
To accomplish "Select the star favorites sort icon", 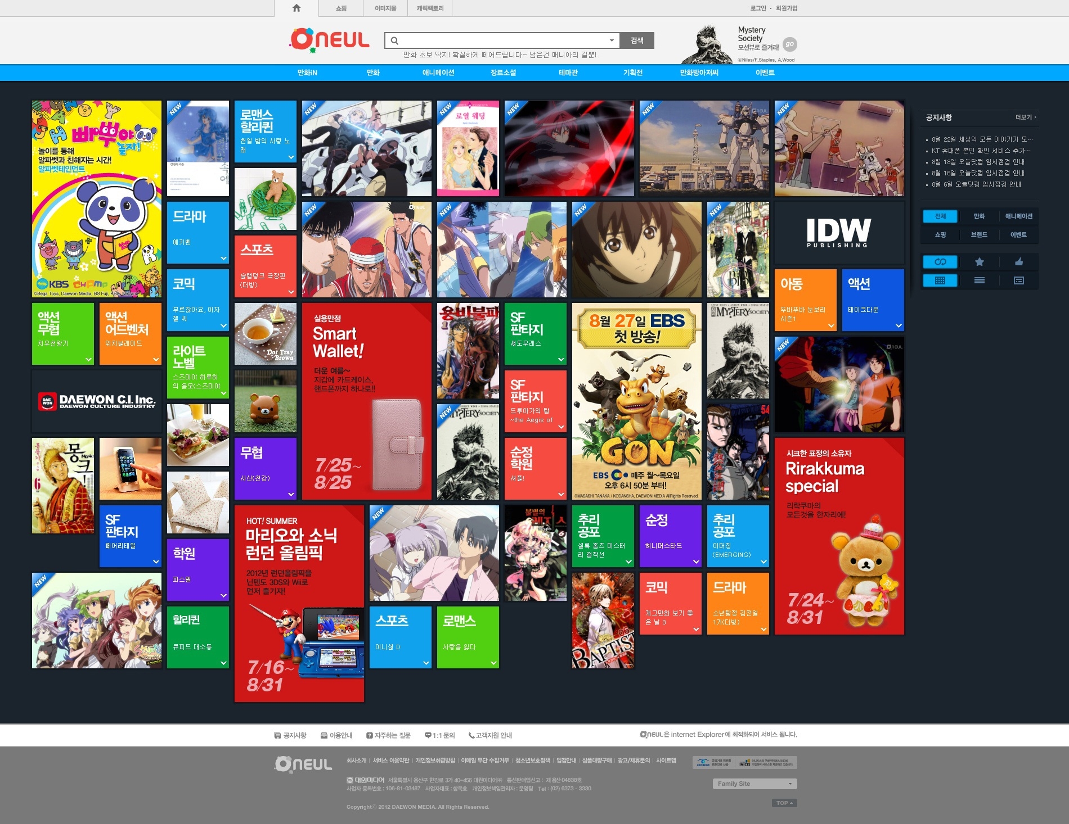I will [979, 262].
